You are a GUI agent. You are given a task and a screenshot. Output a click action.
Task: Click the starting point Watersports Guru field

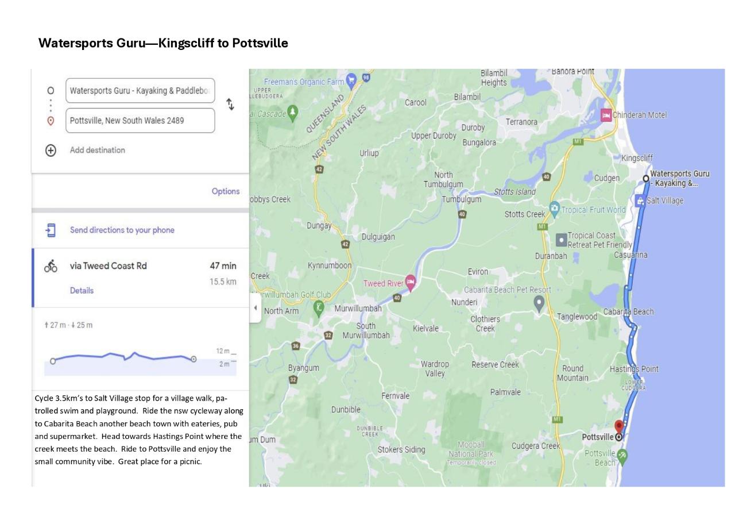[x=140, y=91]
